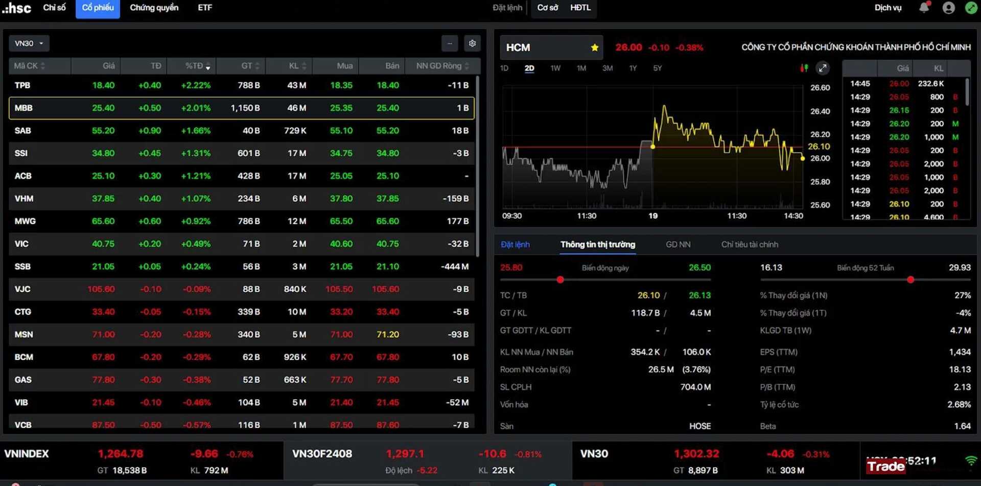The width and height of the screenshot is (981, 486).
Task: Open the user account avatar icon
Action: [948, 8]
